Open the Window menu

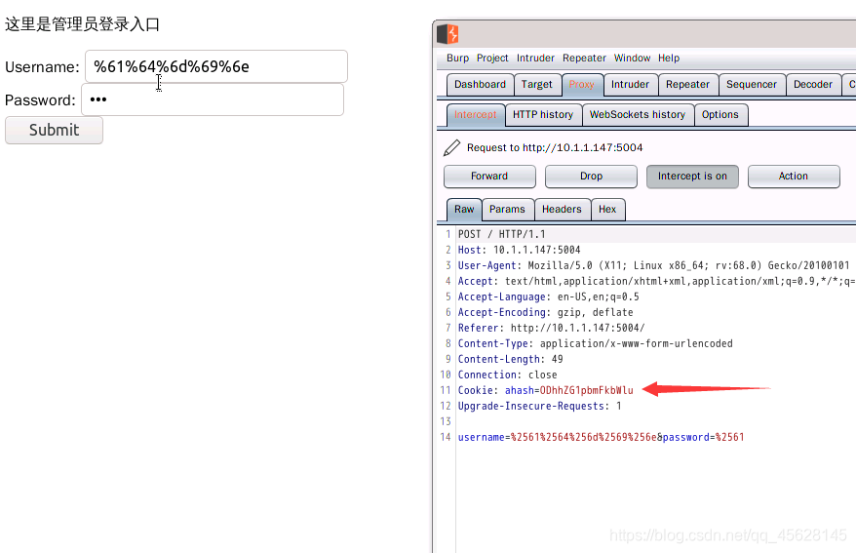632,58
